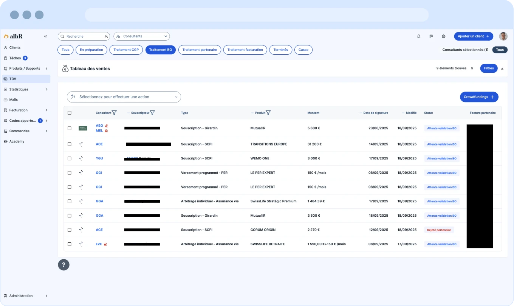Image resolution: width=514 pixels, height=306 pixels.
Task: Click into the Recherche search field
Action: tap(83, 37)
